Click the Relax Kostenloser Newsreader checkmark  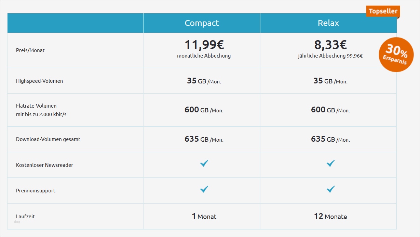click(x=330, y=163)
